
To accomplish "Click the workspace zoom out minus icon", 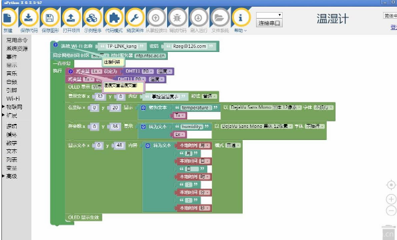I will (x=391, y=211).
